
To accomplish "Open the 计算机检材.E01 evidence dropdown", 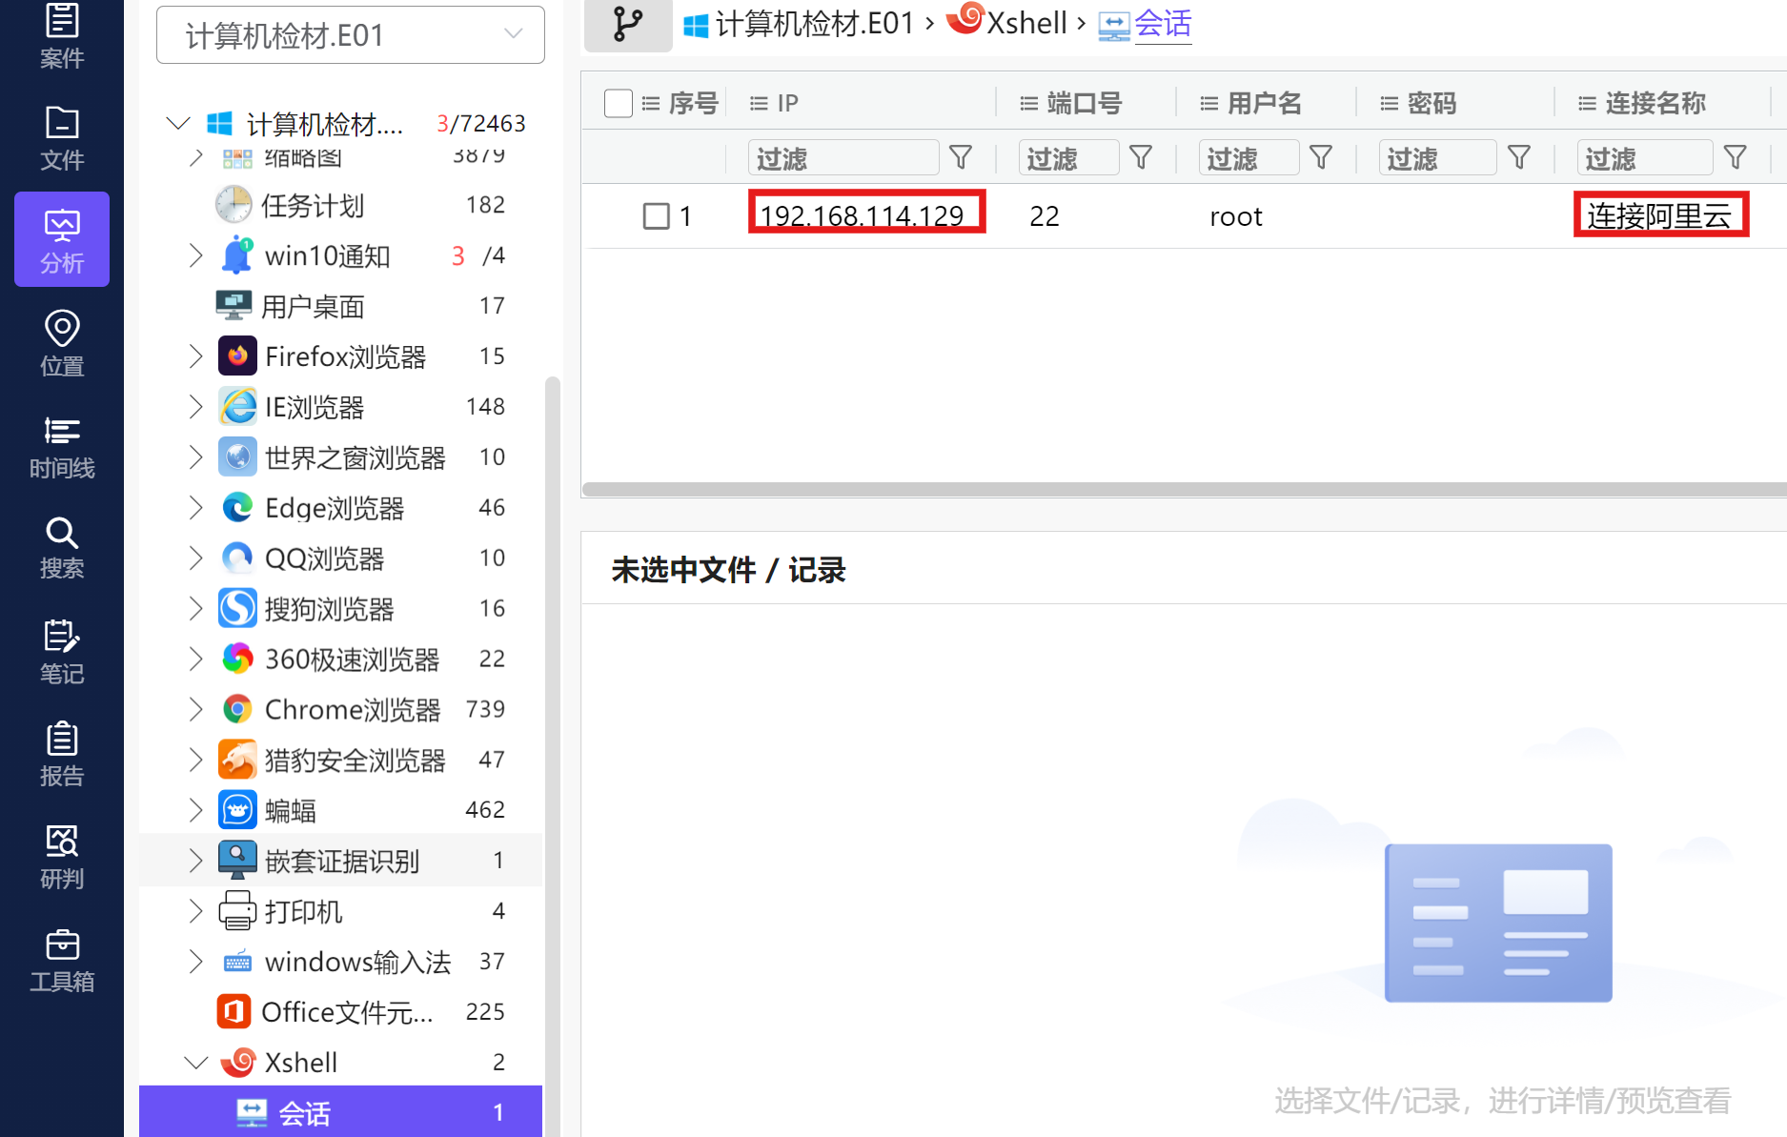I will pos(351,35).
